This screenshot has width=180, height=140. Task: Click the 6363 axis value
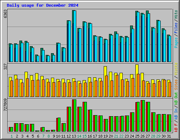click(5, 14)
